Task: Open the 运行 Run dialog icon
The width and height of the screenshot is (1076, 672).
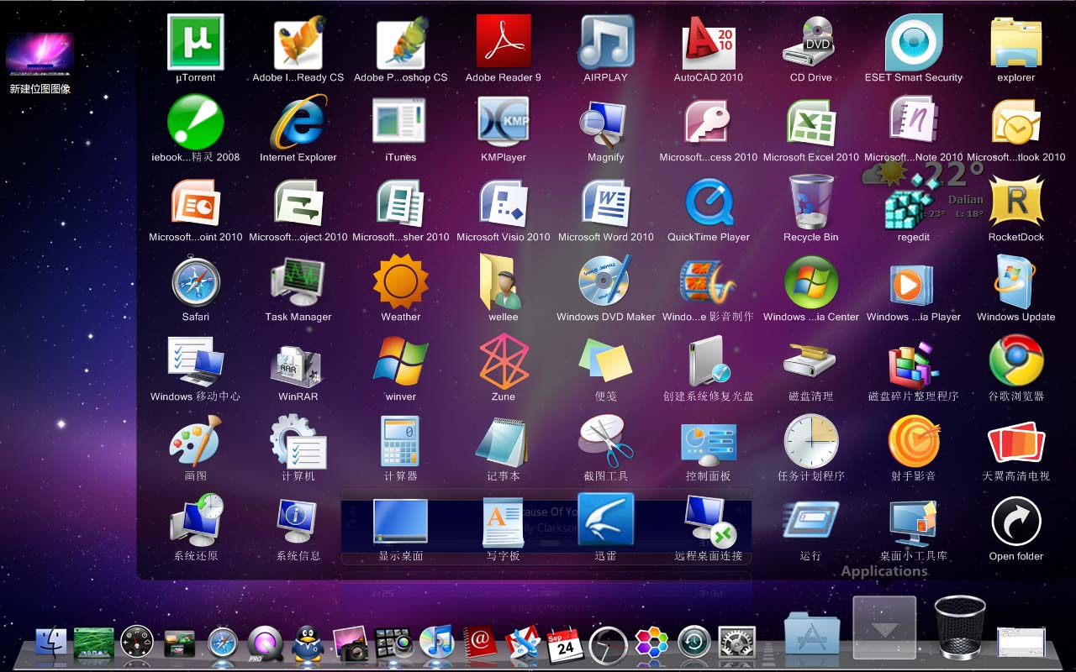Action: [x=811, y=519]
